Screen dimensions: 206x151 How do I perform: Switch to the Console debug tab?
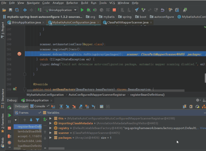pyautogui.click(x=40, y=106)
